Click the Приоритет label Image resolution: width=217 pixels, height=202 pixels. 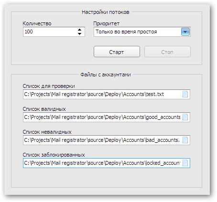tap(107, 23)
